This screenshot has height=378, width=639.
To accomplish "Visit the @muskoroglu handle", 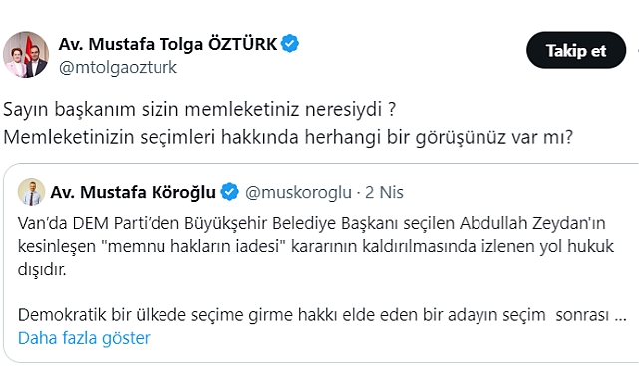I will 298,192.
